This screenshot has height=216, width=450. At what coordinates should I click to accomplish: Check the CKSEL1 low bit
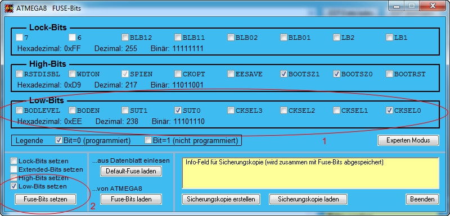[336, 110]
